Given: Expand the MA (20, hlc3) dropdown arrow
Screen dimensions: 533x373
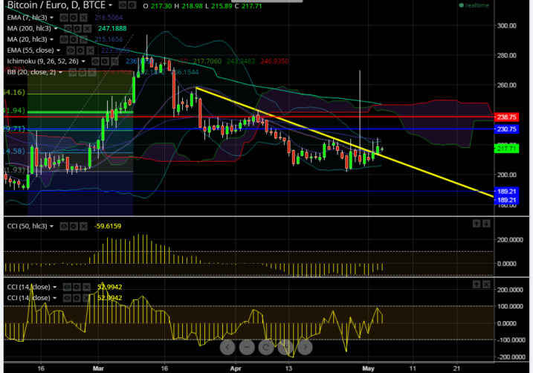Looking at the screenshot, I should pyautogui.click(x=52, y=39).
